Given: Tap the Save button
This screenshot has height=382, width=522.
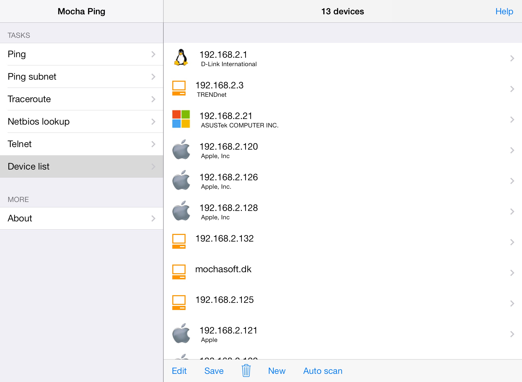Looking at the screenshot, I should (214, 371).
